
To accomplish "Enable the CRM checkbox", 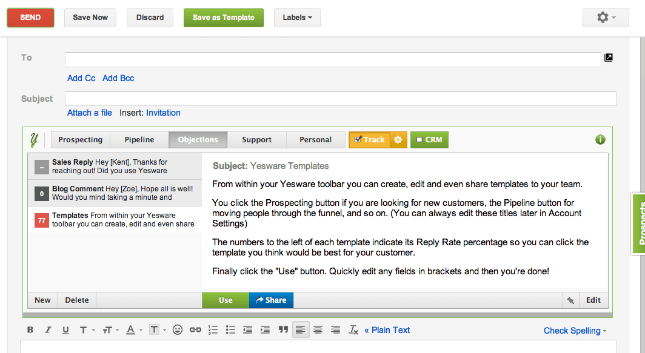I will pyautogui.click(x=419, y=140).
